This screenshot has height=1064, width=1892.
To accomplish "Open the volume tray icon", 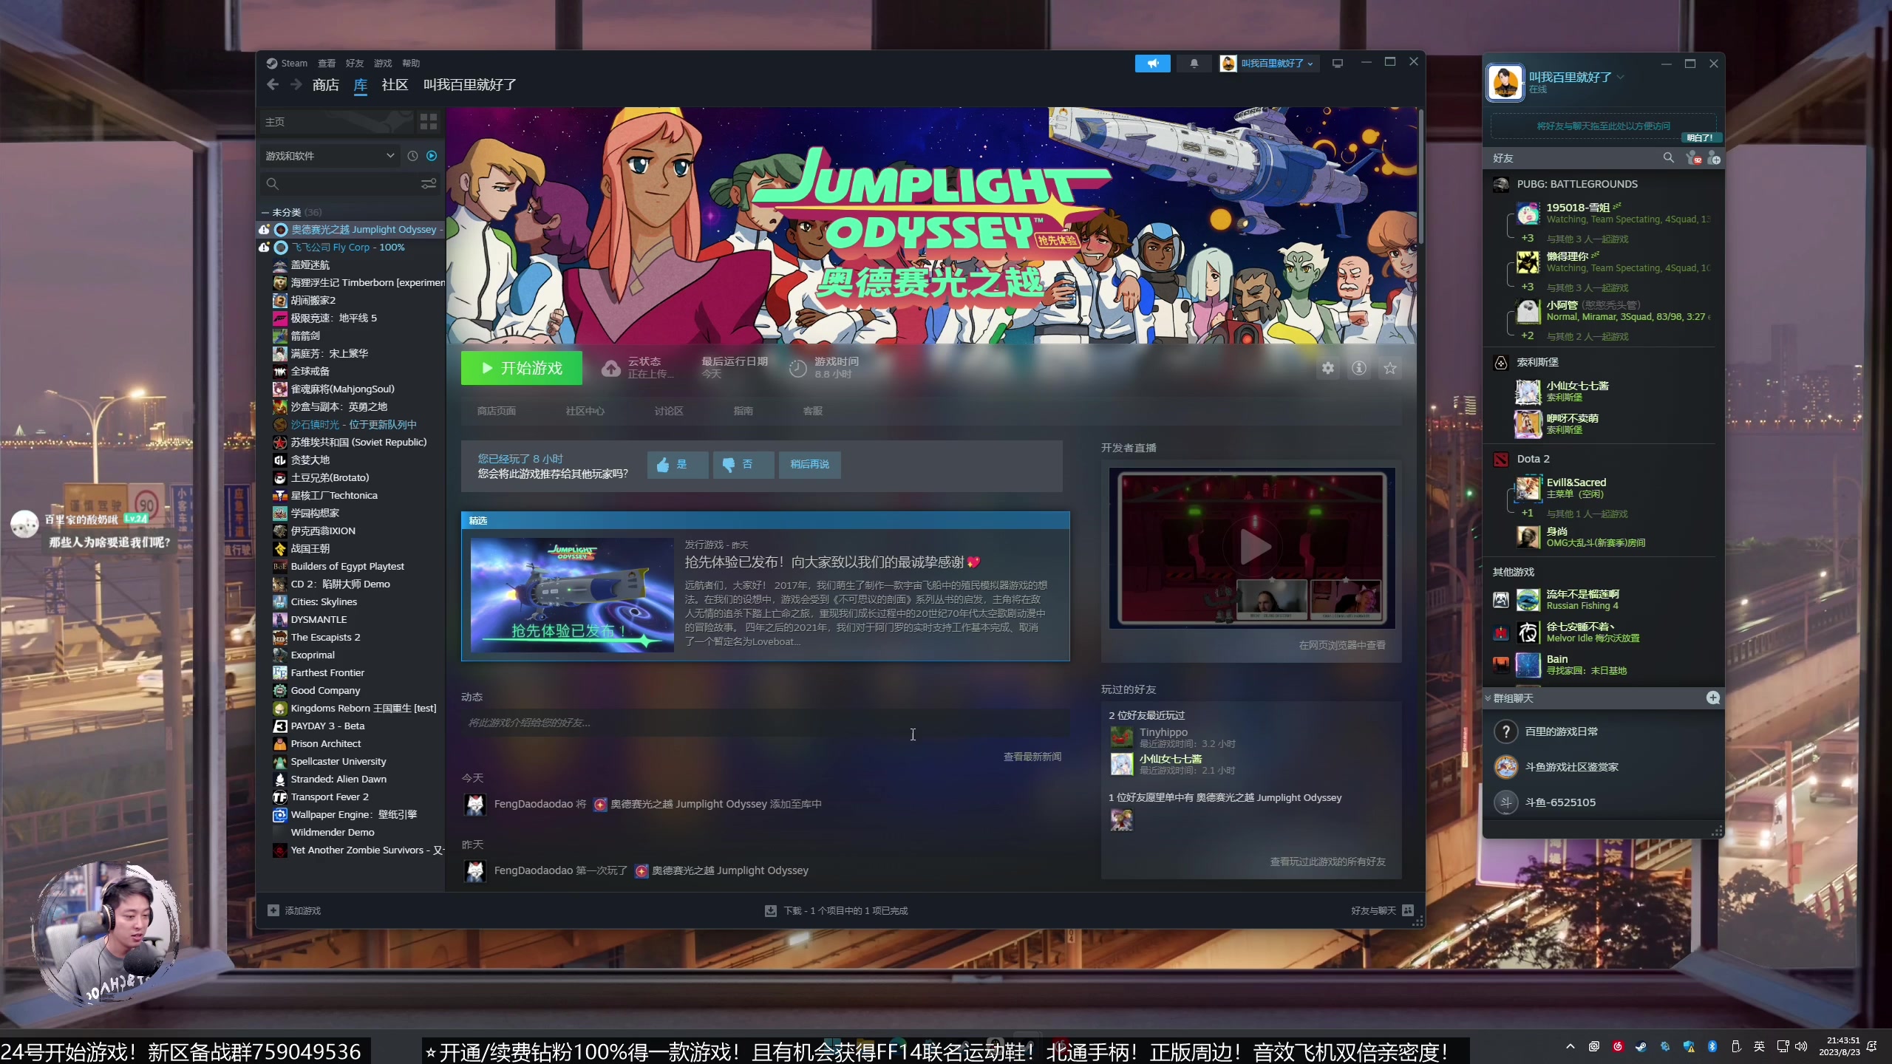I will (1801, 1046).
